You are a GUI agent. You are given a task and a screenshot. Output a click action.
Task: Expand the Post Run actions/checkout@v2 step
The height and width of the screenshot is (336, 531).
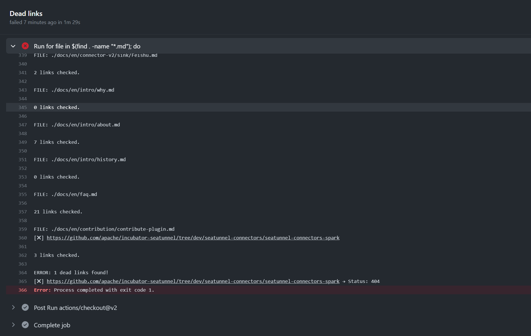tap(13, 307)
